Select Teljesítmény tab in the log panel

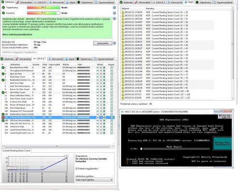203,2
